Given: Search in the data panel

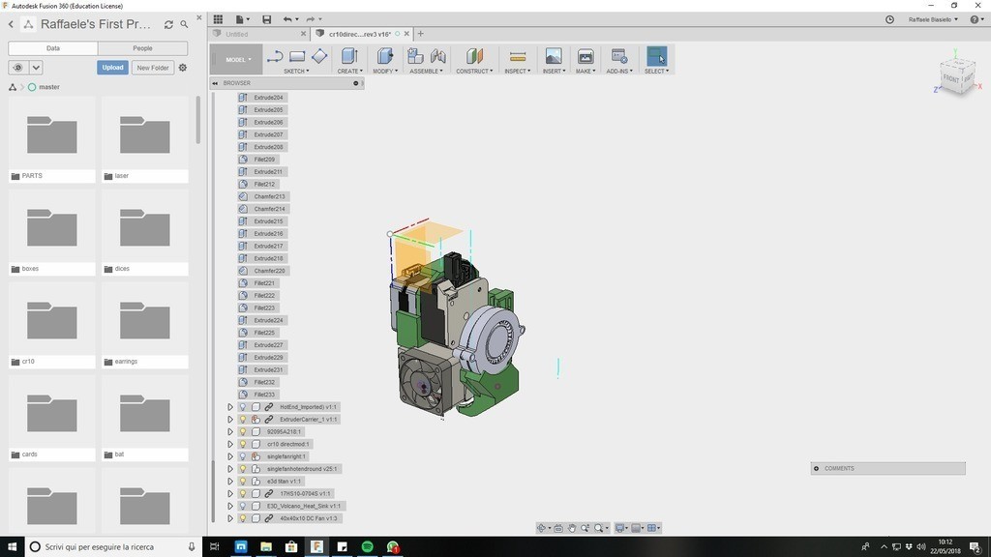Looking at the screenshot, I should click(184, 24).
